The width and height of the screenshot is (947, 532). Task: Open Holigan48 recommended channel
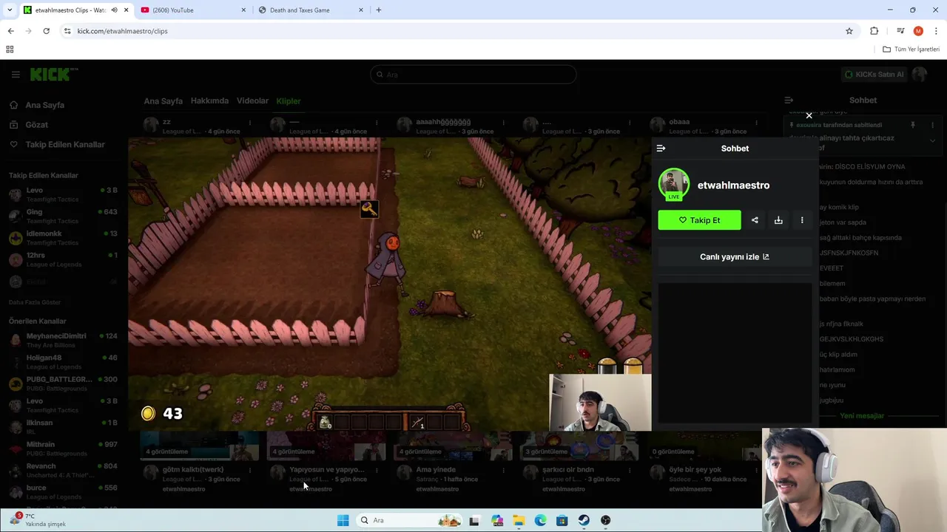63,362
